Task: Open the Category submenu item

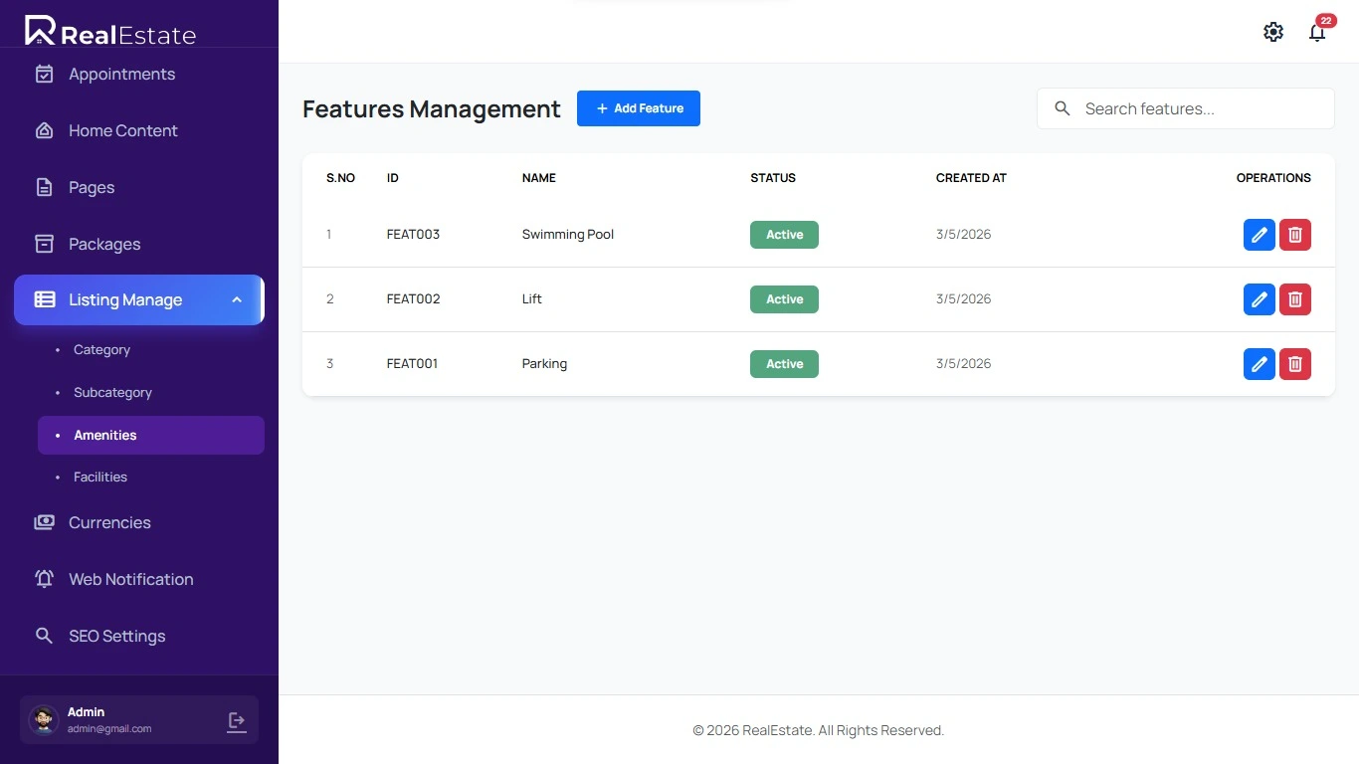Action: [x=101, y=350]
